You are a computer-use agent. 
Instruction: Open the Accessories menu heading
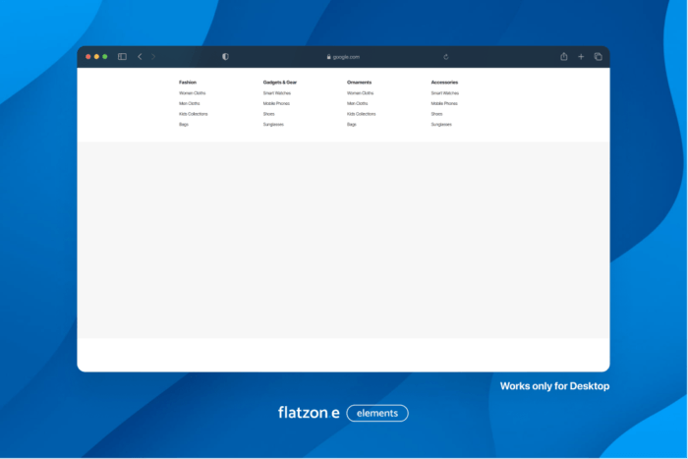[x=444, y=83]
